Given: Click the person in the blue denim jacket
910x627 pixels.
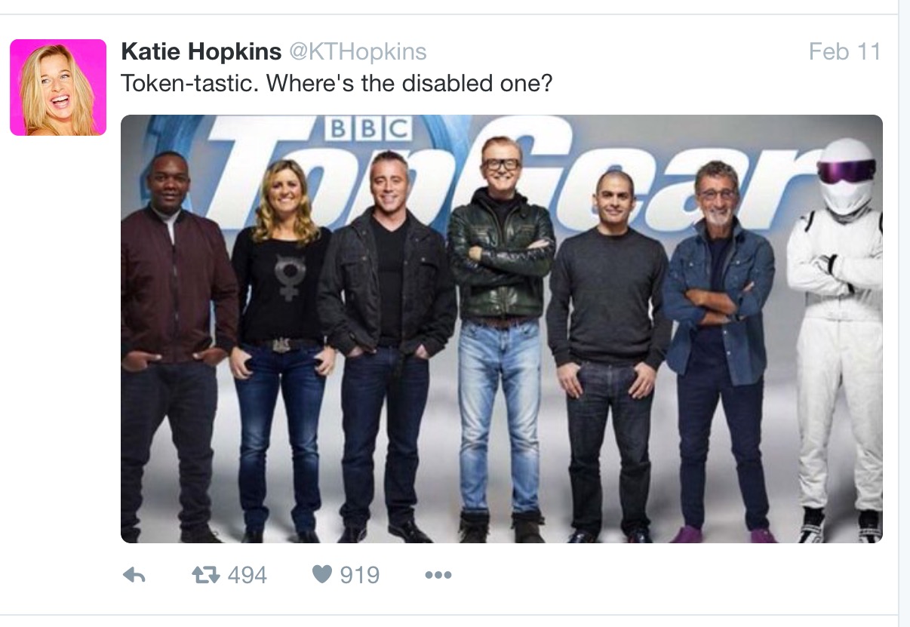Looking at the screenshot, I should (719, 351).
